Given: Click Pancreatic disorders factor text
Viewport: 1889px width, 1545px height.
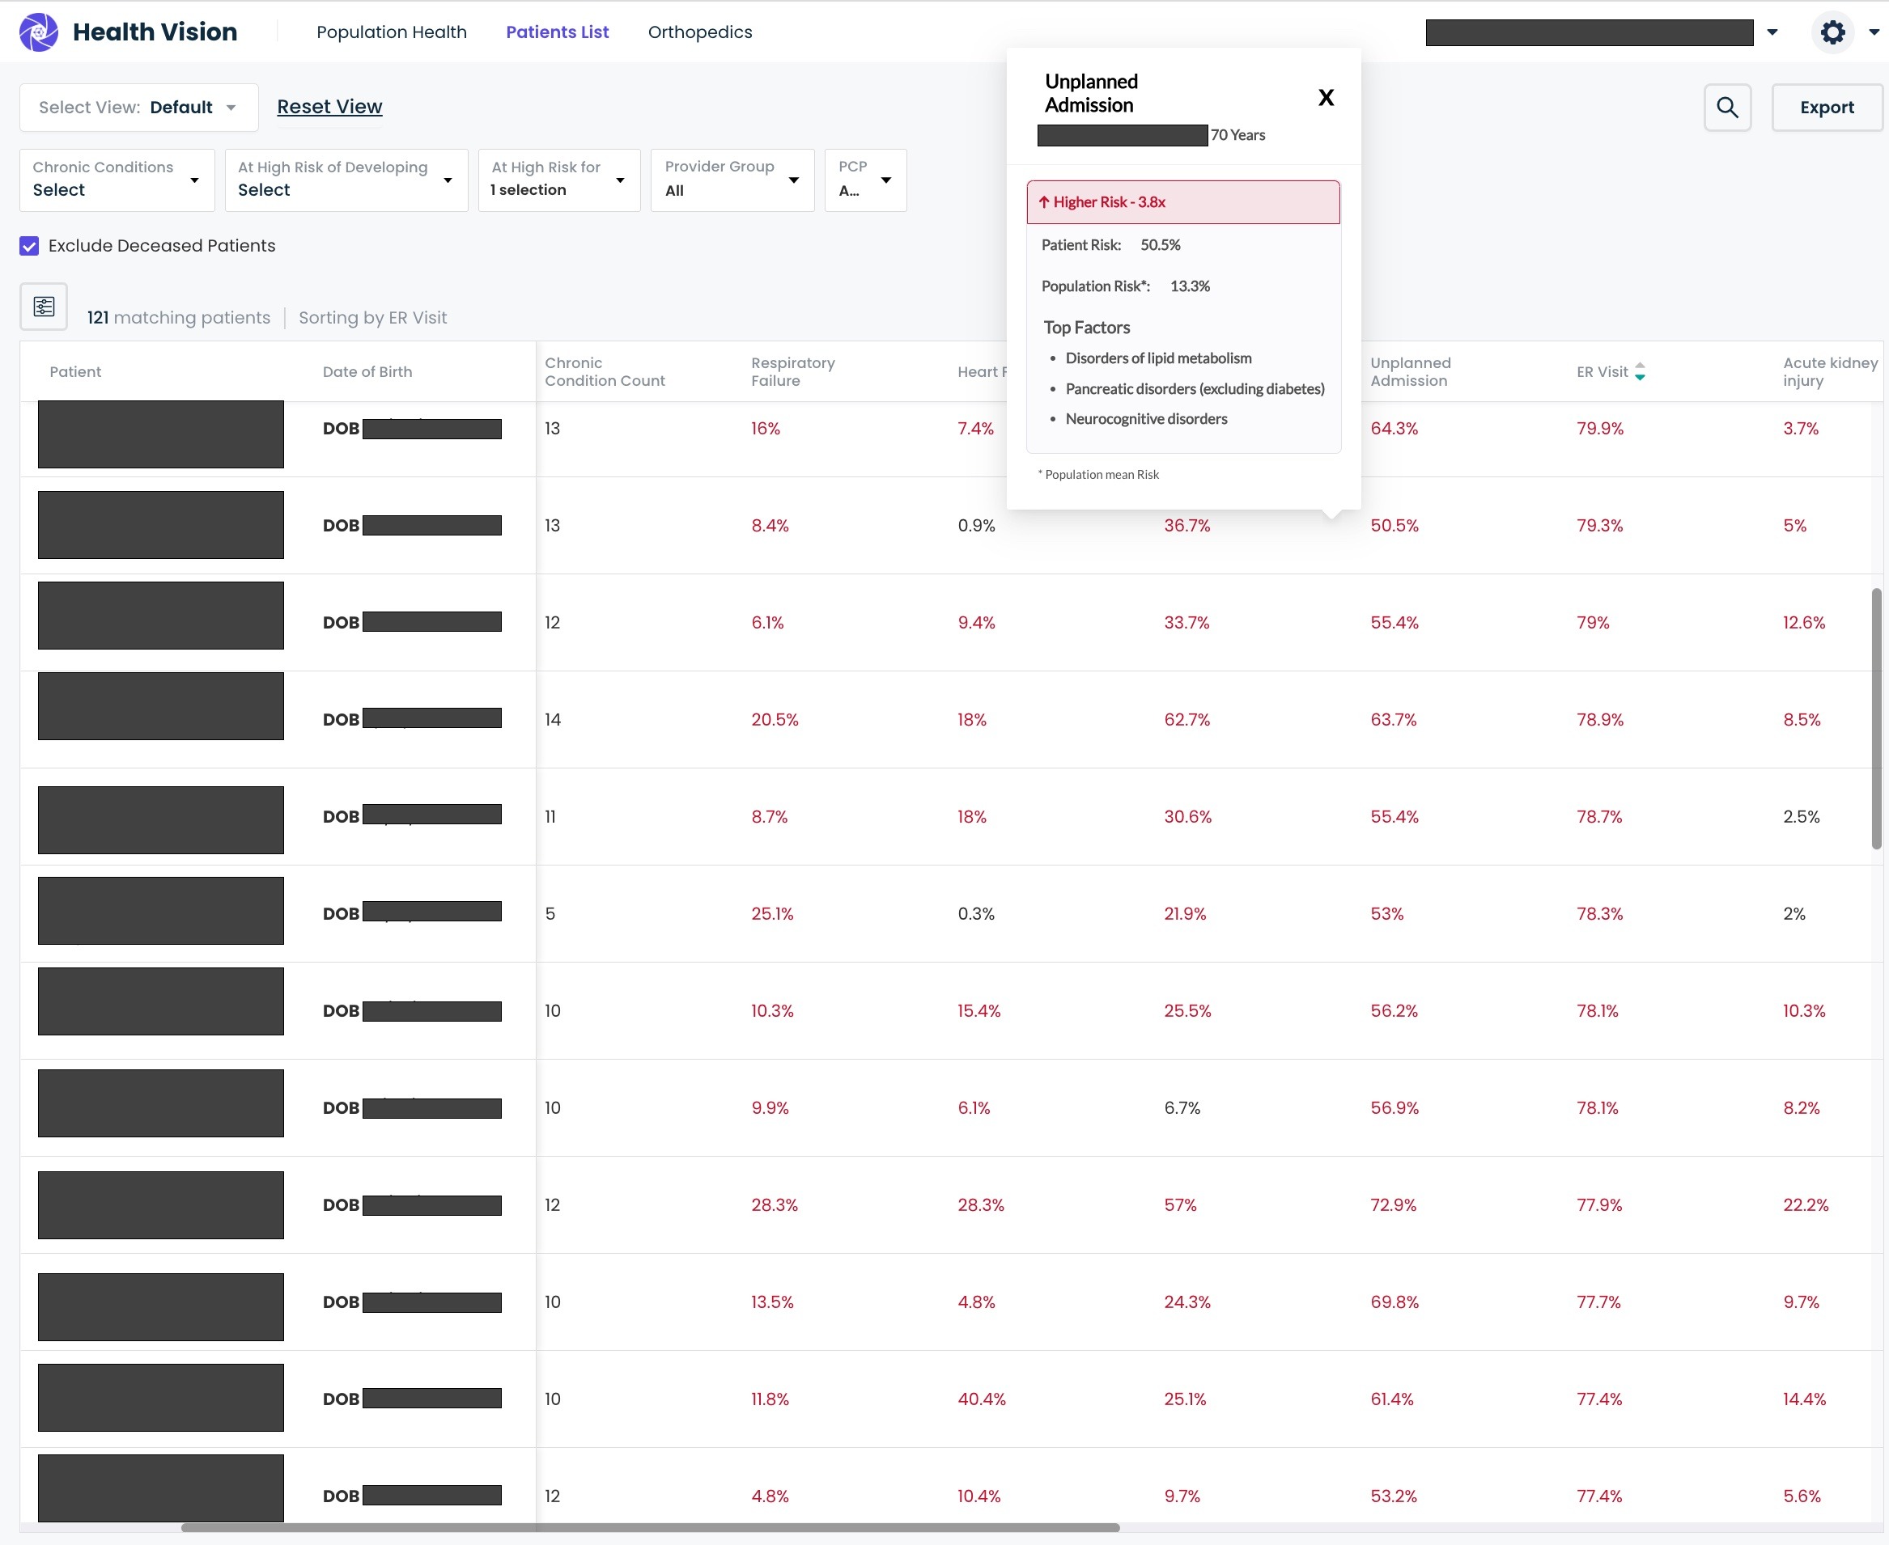Looking at the screenshot, I should click(x=1195, y=389).
